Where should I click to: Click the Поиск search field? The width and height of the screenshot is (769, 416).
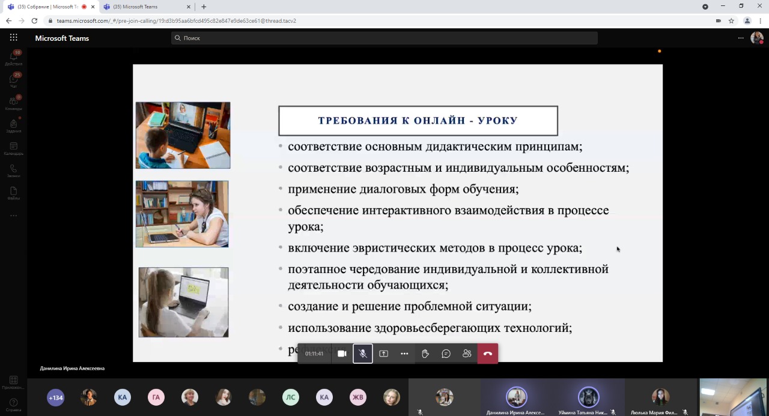(384, 38)
